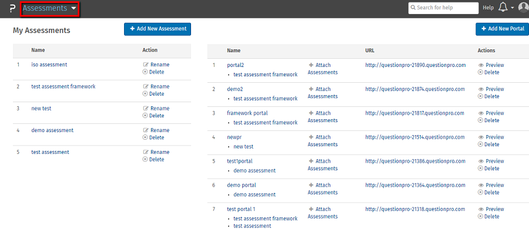Delete the demo portal
The height and width of the screenshot is (232, 529).
(x=488, y=193)
